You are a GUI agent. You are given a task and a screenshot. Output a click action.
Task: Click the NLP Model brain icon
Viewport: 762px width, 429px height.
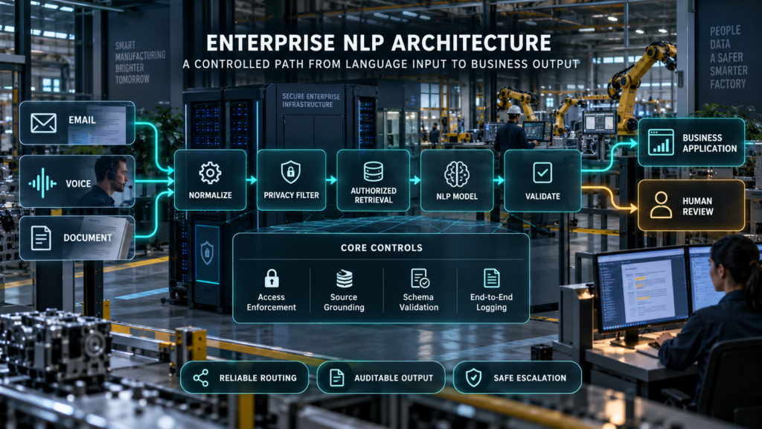point(457,174)
